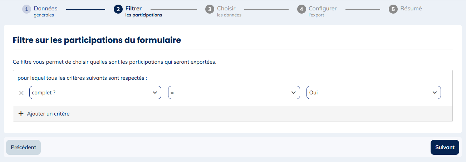Click the Ajouter un critère link
This screenshot has height=162, width=466.
(48, 114)
